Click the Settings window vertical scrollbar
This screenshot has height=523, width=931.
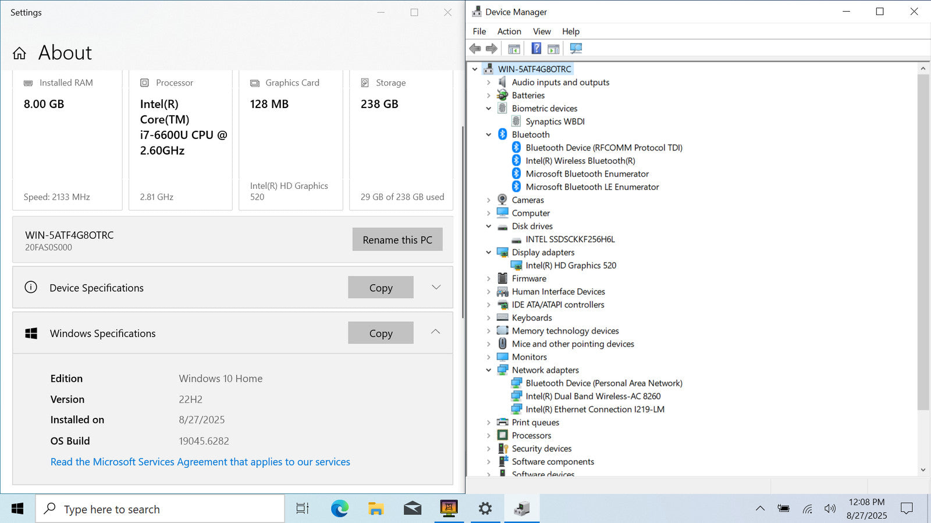[463, 222]
